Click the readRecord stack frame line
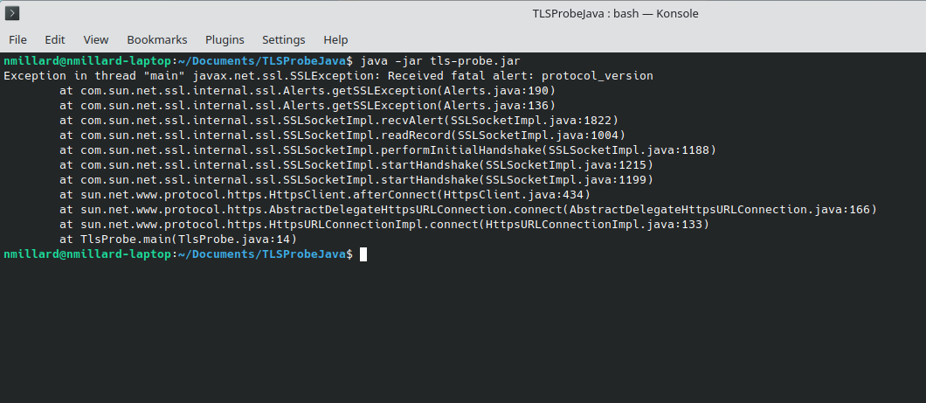Viewport: 926px width, 403px height. point(342,135)
